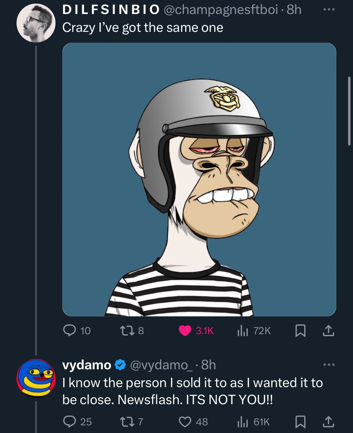Reply to vydamo's tweet
Image resolution: width=353 pixels, height=433 pixels.
pyautogui.click(x=70, y=421)
